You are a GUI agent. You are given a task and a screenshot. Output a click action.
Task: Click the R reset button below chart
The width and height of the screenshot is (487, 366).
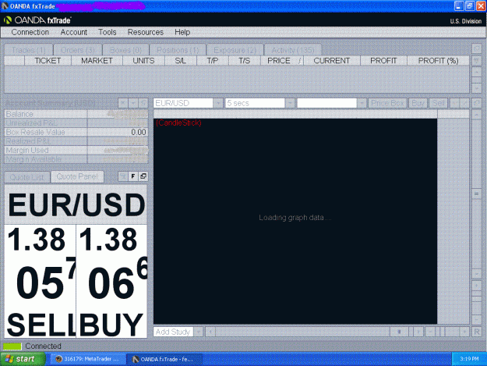coord(476,332)
